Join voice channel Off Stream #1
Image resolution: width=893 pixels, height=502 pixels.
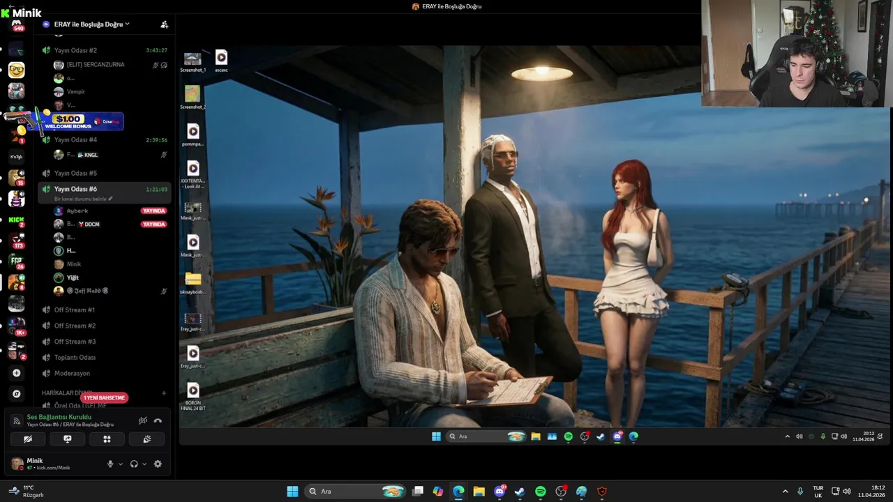click(105, 310)
